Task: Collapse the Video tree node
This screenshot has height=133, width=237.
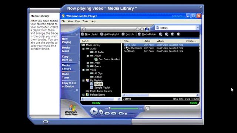Action: pyautogui.click(x=83, y=70)
